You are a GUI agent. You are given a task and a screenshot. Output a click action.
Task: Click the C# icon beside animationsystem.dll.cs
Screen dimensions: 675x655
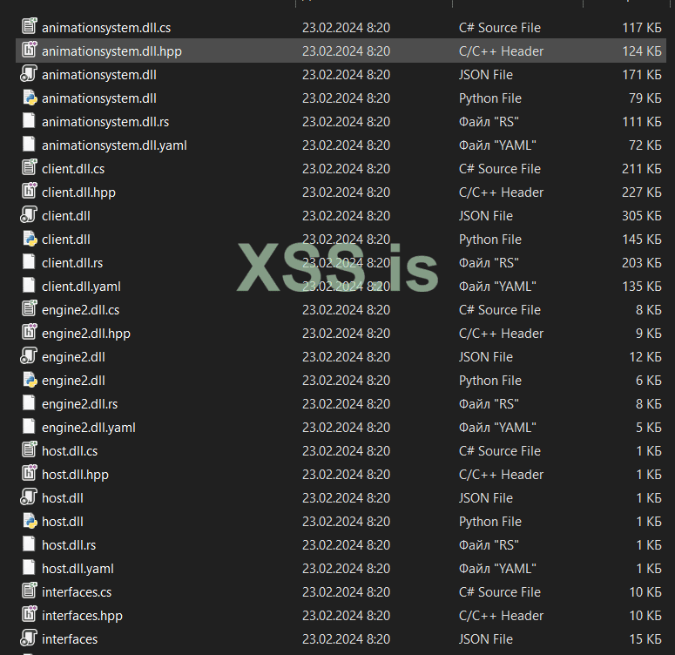point(30,26)
